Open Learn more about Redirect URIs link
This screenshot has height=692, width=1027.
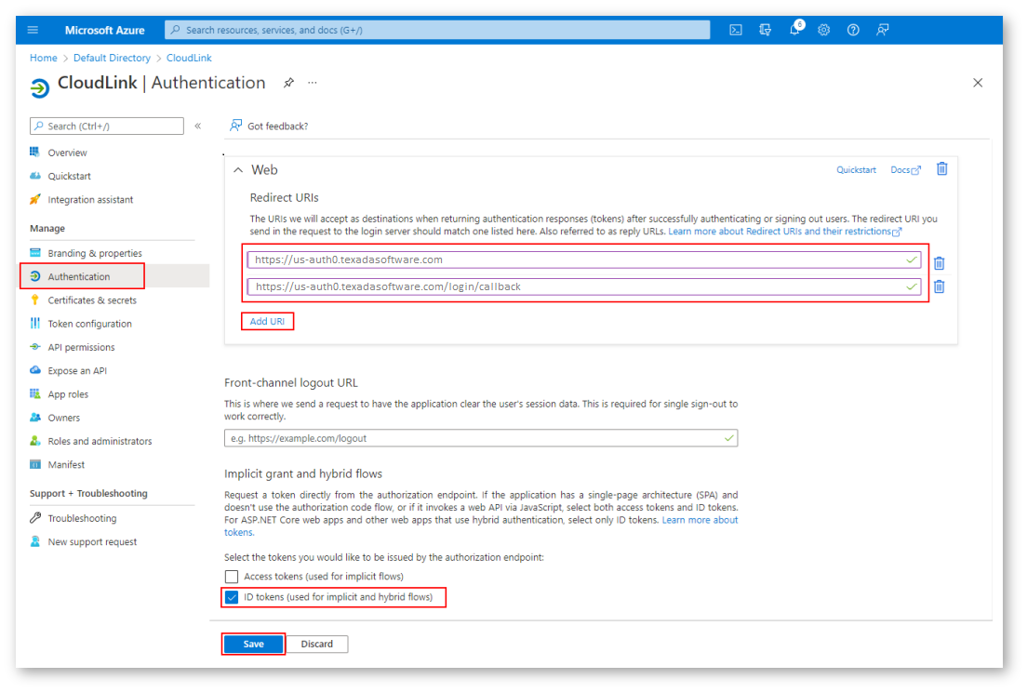[784, 232]
